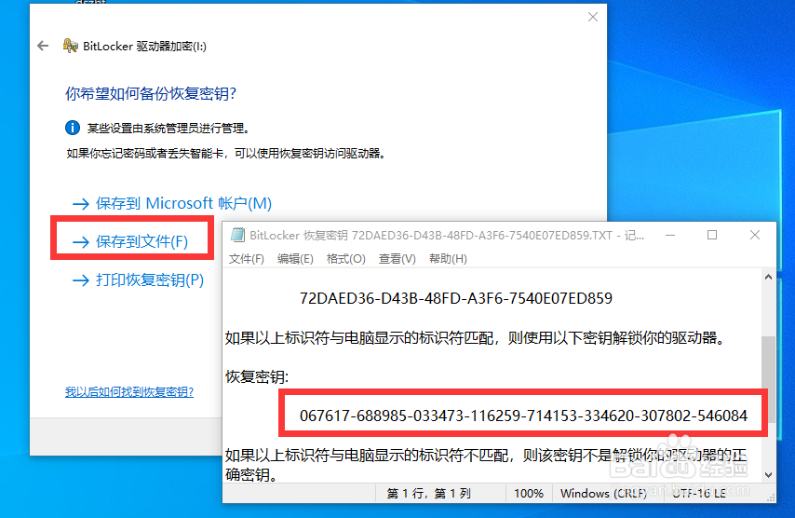
Task: Click recovery key 067617-688985-033473 line in Notepad
Action: point(523,416)
